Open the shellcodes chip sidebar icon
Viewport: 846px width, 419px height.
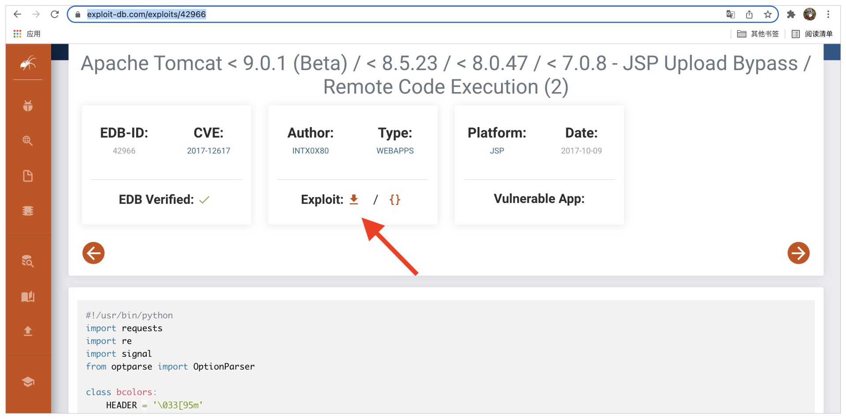pyautogui.click(x=28, y=211)
